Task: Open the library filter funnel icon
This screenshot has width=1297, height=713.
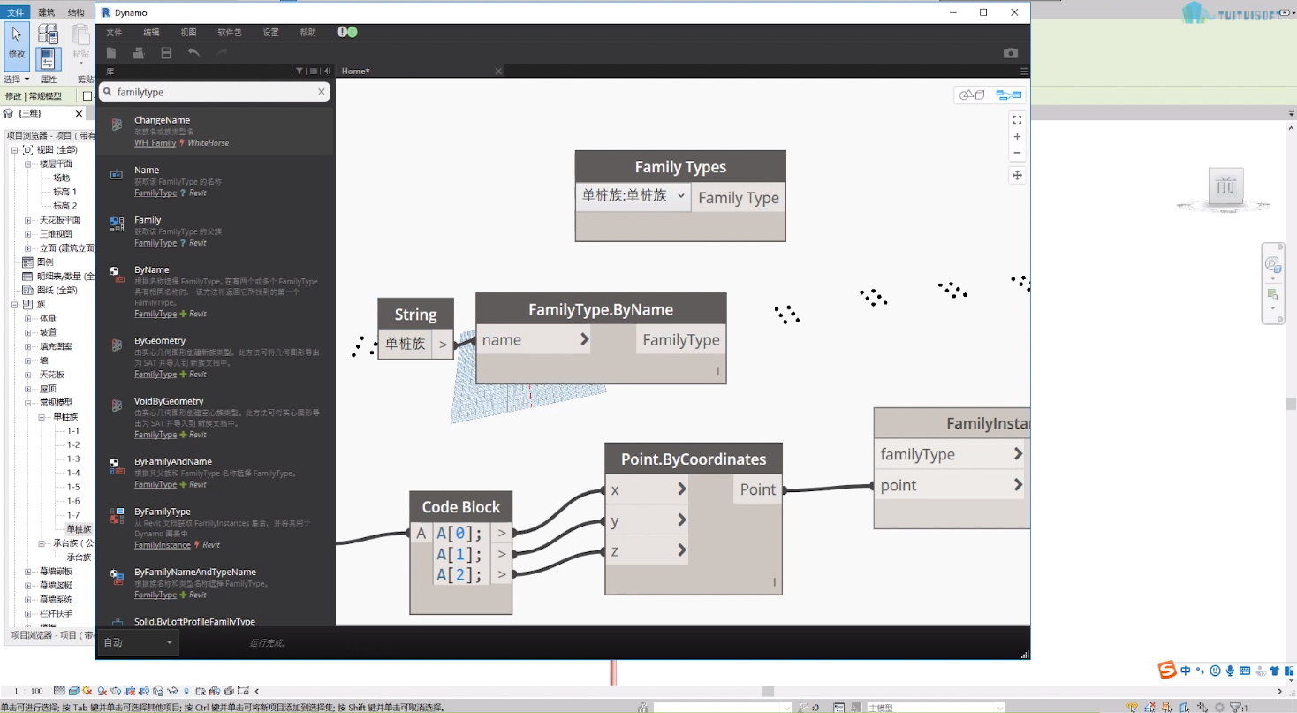Action: pos(300,72)
